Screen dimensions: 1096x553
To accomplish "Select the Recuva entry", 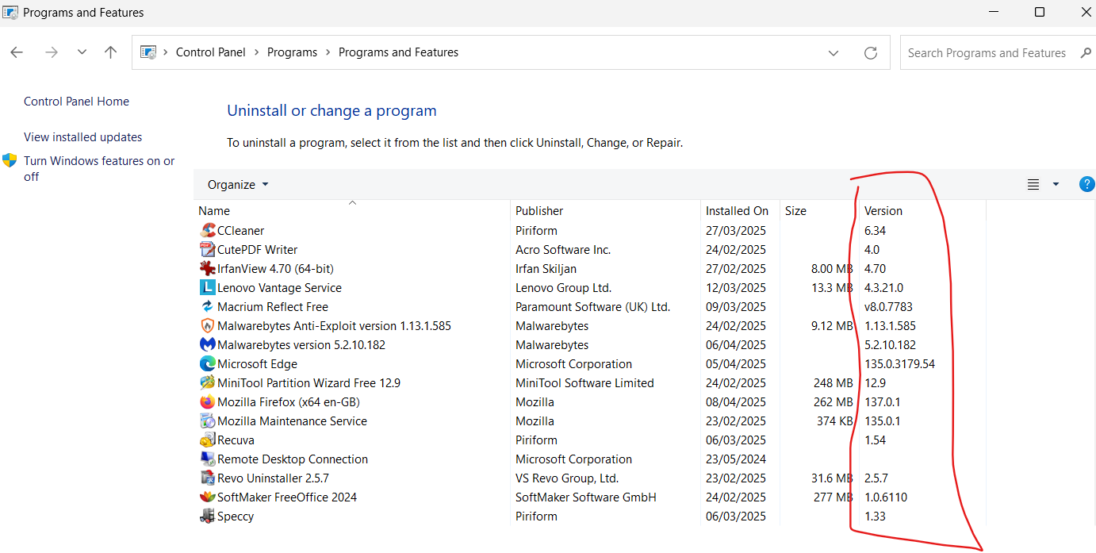I will (x=236, y=440).
